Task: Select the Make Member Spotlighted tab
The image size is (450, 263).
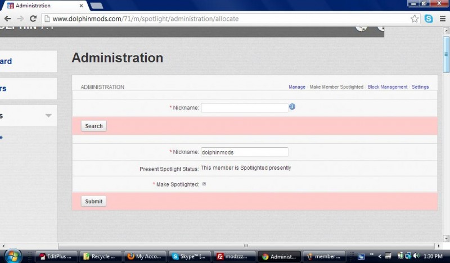Action: click(x=336, y=87)
